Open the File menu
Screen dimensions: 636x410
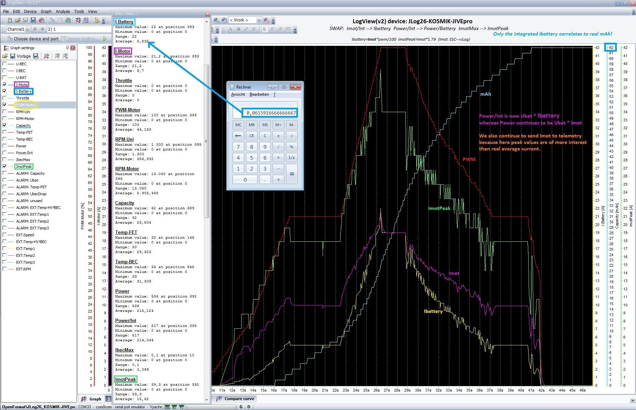[x=6, y=11]
